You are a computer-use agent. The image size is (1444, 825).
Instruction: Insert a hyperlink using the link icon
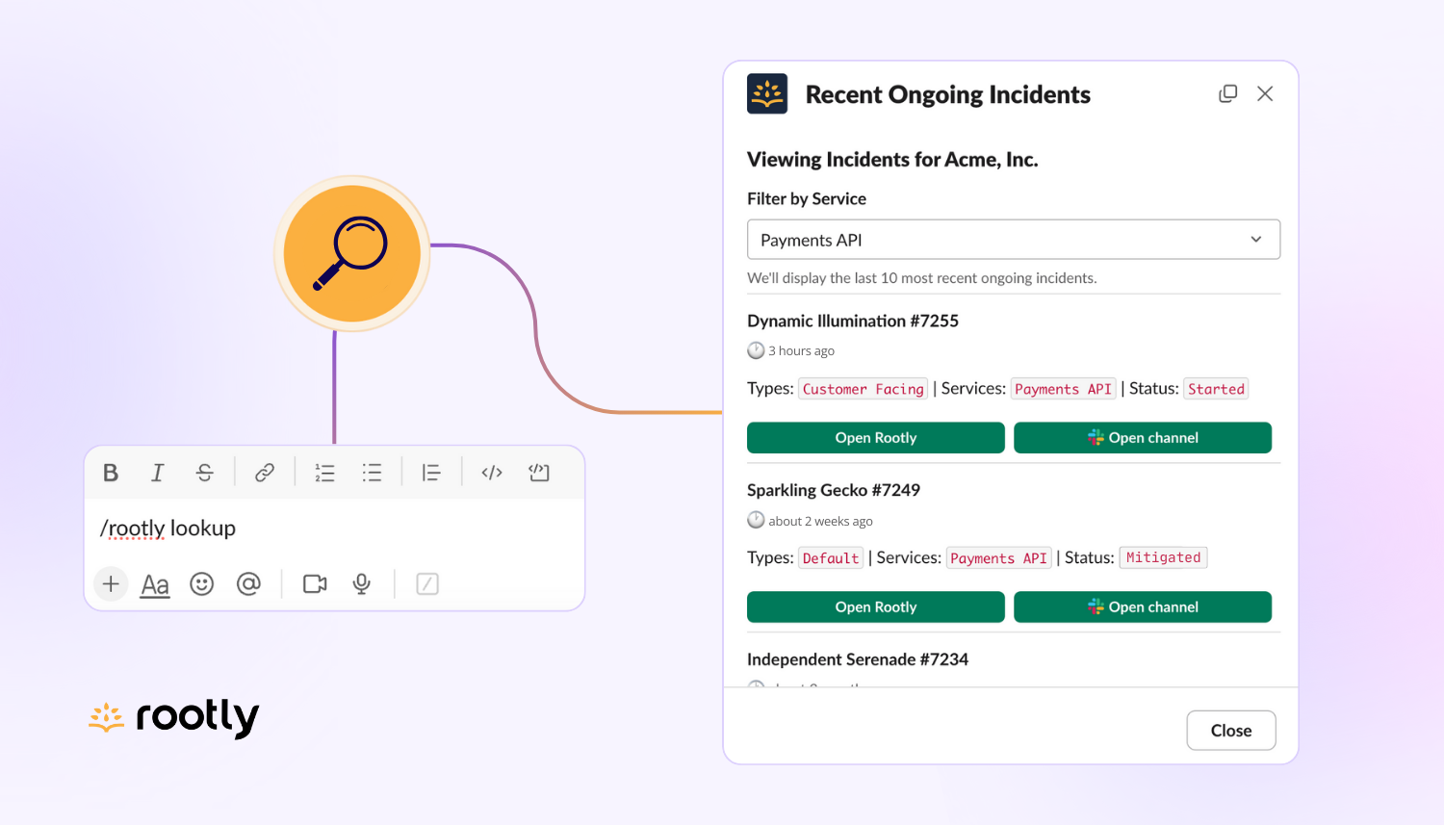[264, 472]
